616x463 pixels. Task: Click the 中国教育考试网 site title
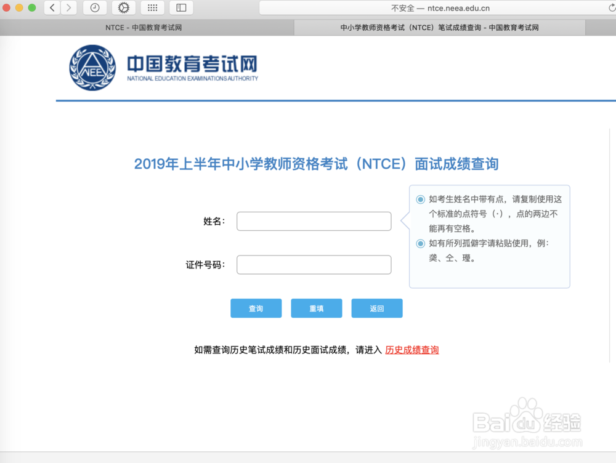(x=192, y=64)
